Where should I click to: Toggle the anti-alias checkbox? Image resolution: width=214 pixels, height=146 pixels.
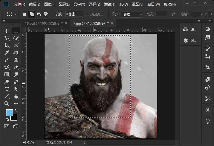[87, 14]
